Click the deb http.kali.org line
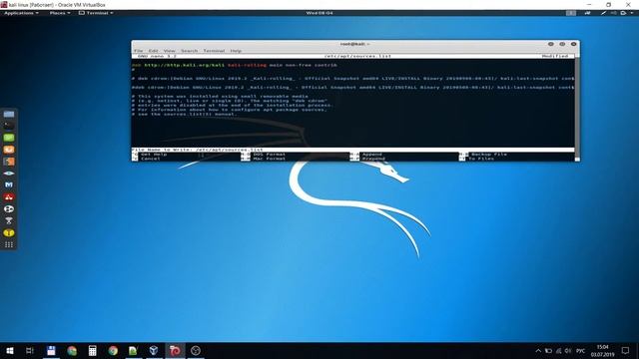The image size is (639, 359). [x=235, y=65]
